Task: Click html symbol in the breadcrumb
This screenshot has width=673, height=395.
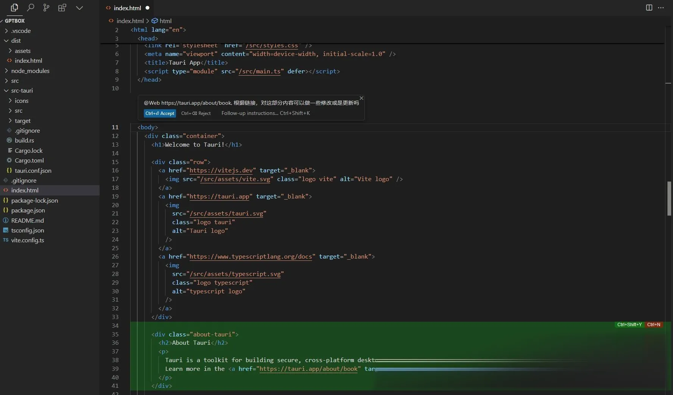Action: [x=165, y=21]
